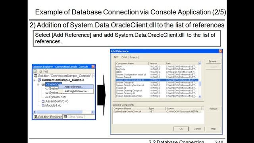Open the Projects tab in Add Reference
Viewport: 254px width, 143px height.
(x=134, y=57)
